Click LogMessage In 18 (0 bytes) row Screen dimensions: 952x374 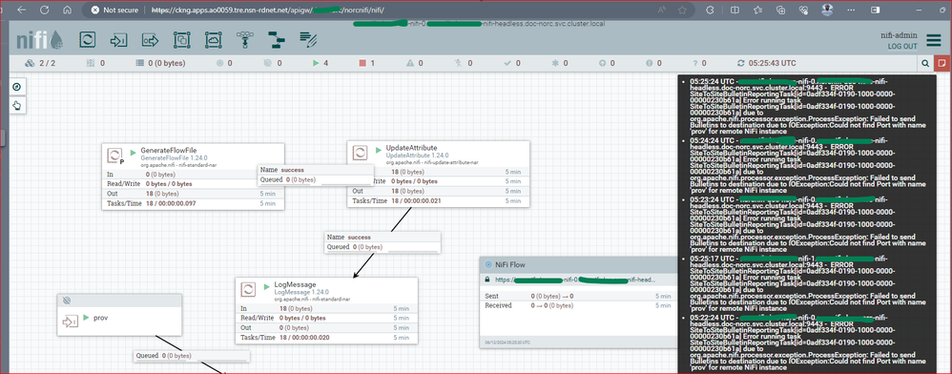click(326, 308)
